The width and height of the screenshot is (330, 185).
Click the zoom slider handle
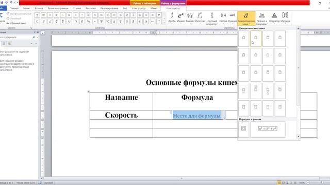pyautogui.click(x=322, y=183)
